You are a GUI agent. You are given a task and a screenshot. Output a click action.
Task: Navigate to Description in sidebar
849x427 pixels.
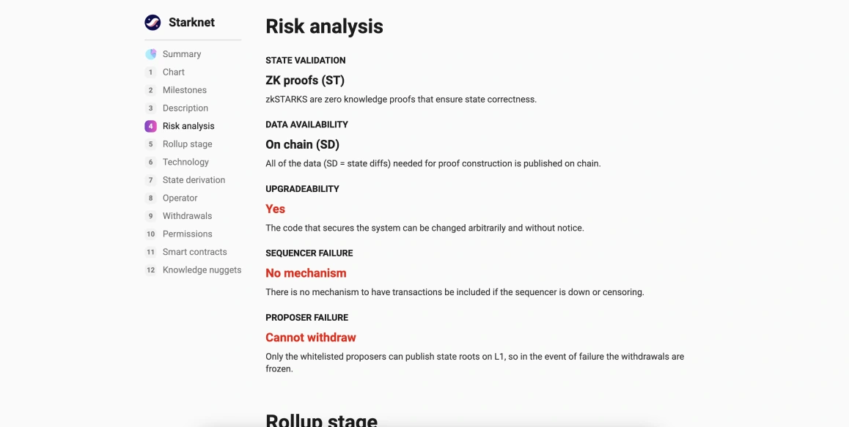click(x=185, y=108)
